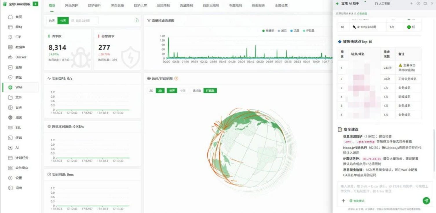Start a new chat with the AI panel plus icon
This screenshot has height=213, width=436.
(x=411, y=3)
